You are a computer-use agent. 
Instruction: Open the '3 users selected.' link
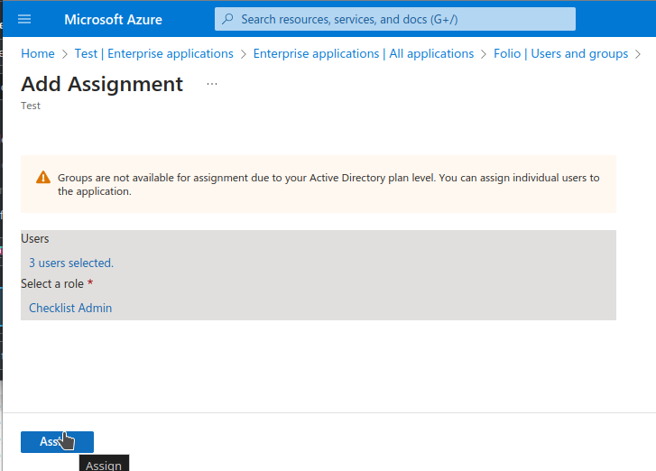71,263
